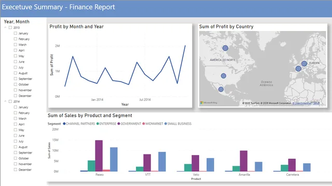Select November 2013 checkbox
The image size is (332, 186).
pos(16,90)
